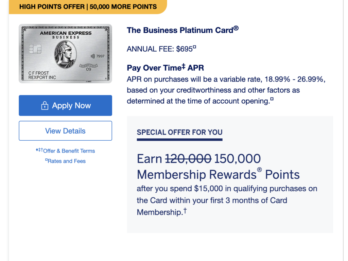Click the annual fee footnote symbol
The image size is (348, 261).
coord(194,47)
